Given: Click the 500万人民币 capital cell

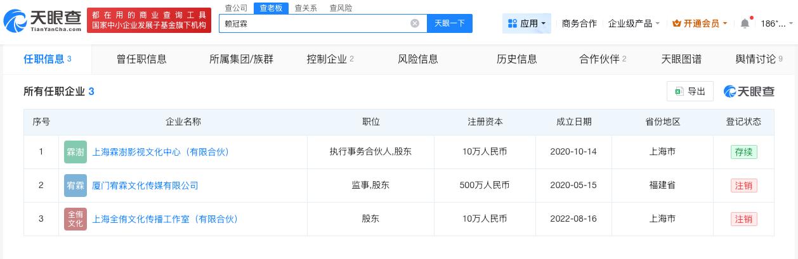Looking at the screenshot, I should [x=485, y=186].
